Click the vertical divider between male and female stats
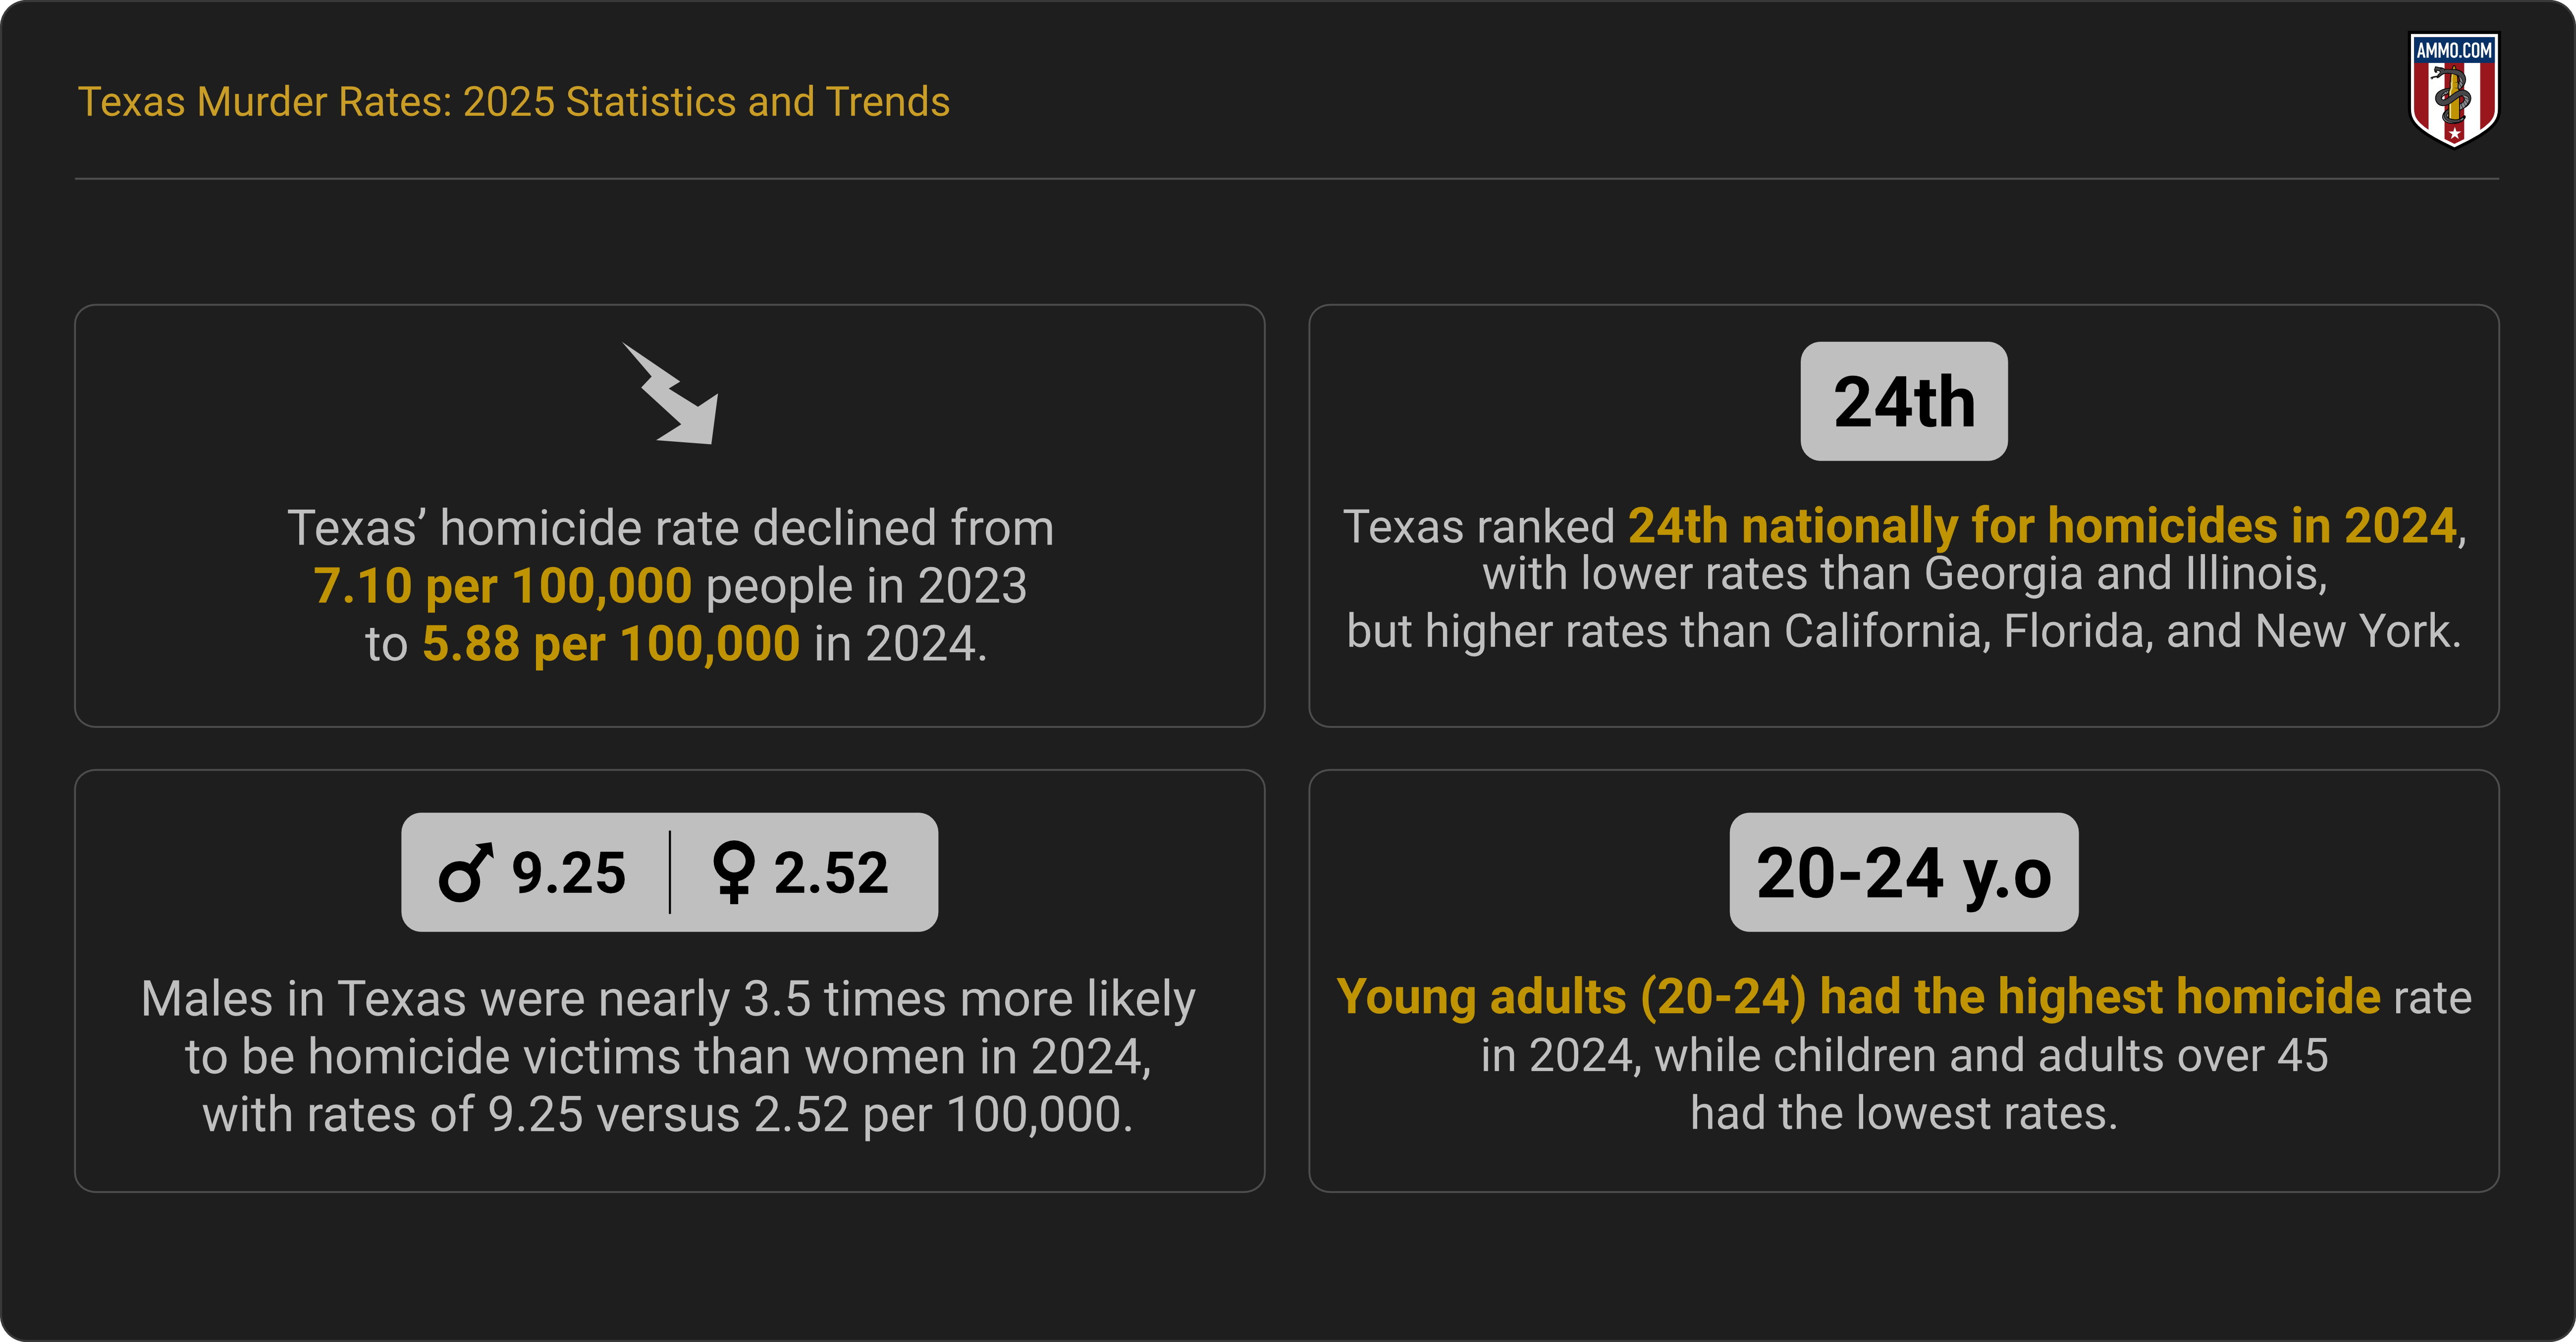The width and height of the screenshot is (2576, 1342). (x=670, y=872)
